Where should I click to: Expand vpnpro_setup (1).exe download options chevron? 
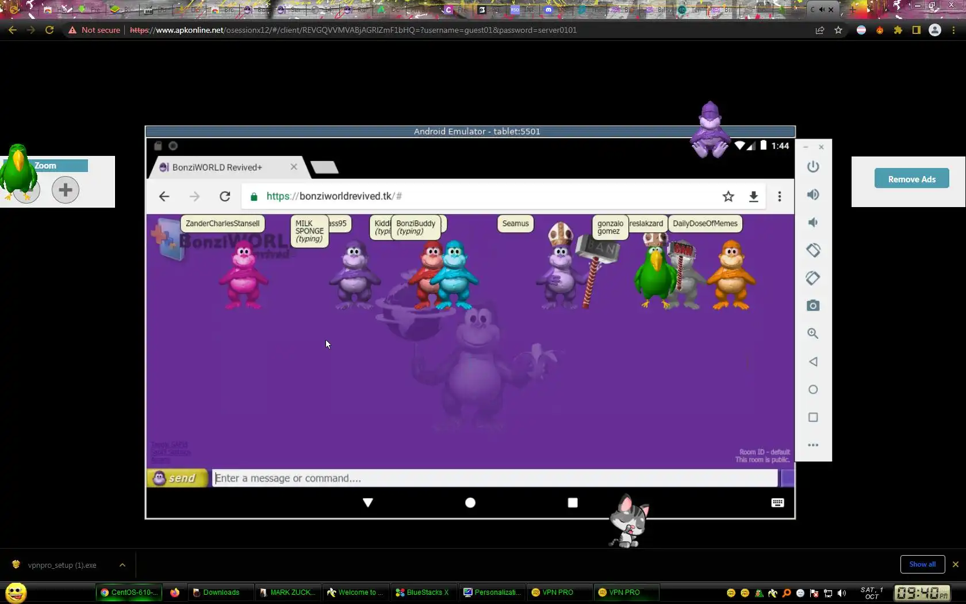122,565
